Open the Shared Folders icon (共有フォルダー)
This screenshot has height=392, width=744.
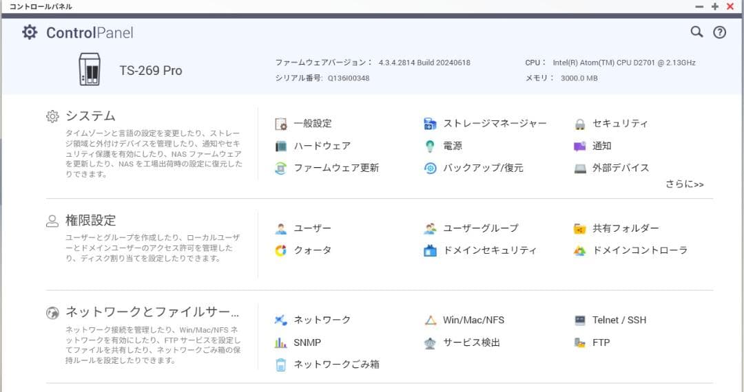580,229
